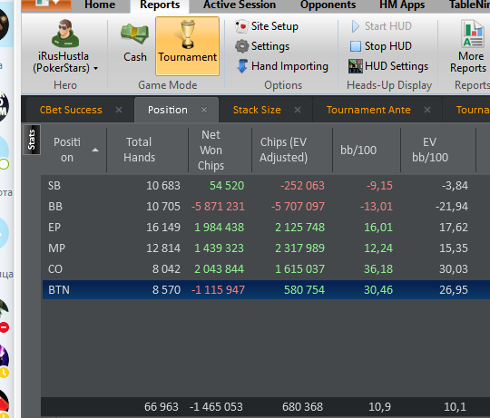Click the 66 963 total hands summary

point(162,407)
